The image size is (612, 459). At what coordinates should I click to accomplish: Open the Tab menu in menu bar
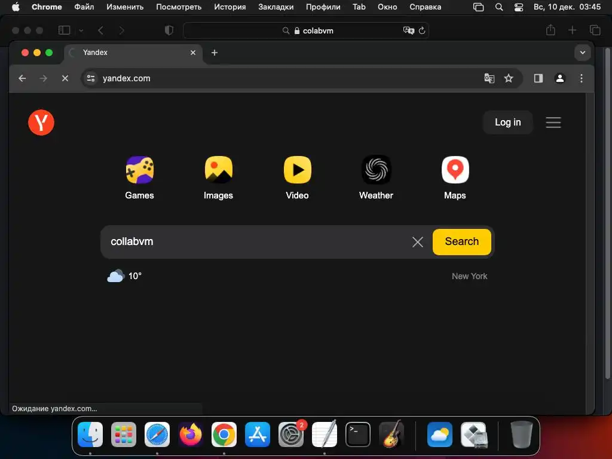pos(359,7)
